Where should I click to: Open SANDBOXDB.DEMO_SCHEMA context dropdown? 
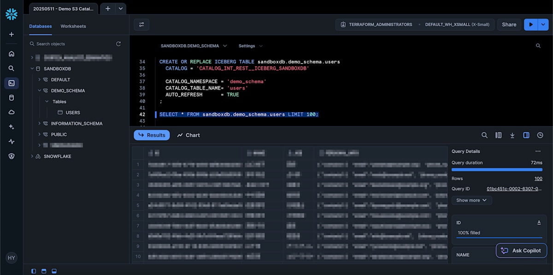coord(194,46)
